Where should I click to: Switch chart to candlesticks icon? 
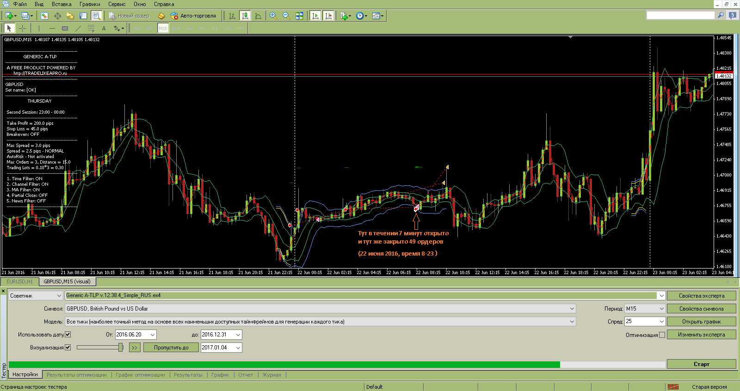pyautogui.click(x=245, y=16)
